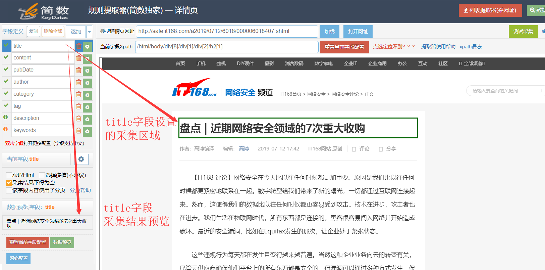Image resolution: width=545 pixels, height=270 pixels.
Task: Click the 评论 comment icon under the headline
Action: pos(354,149)
